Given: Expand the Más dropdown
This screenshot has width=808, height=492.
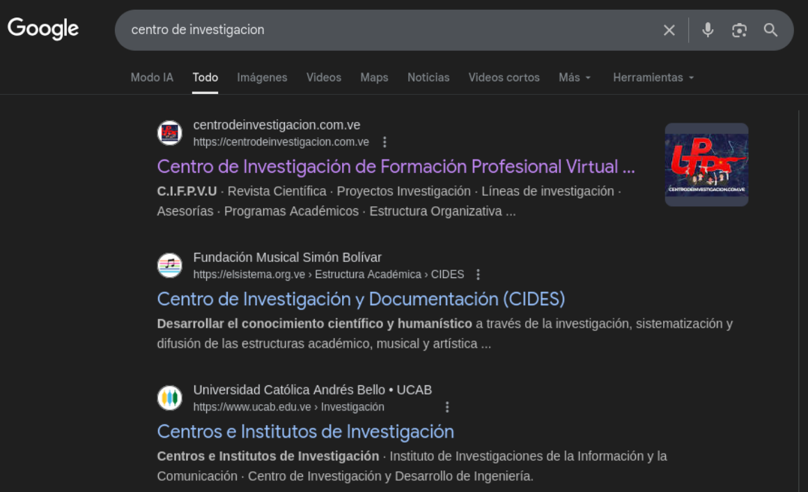Looking at the screenshot, I should coord(575,77).
